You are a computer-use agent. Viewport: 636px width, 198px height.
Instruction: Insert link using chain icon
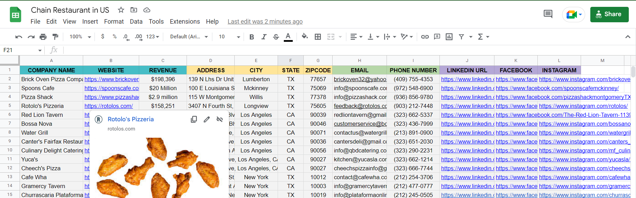click(425, 37)
